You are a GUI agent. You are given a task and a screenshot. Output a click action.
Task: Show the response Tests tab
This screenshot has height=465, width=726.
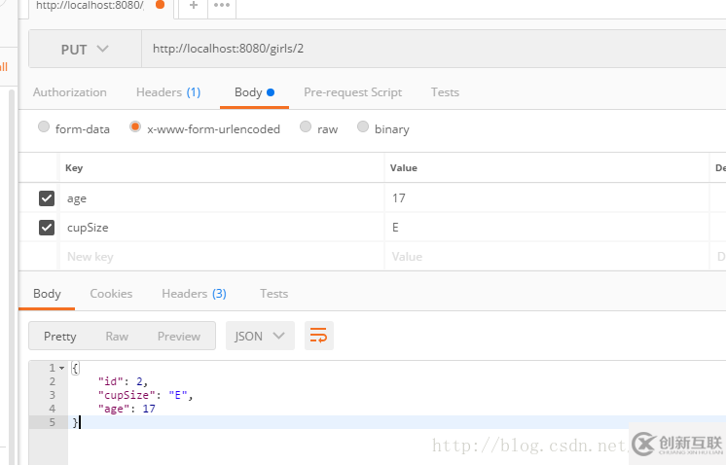[273, 294]
